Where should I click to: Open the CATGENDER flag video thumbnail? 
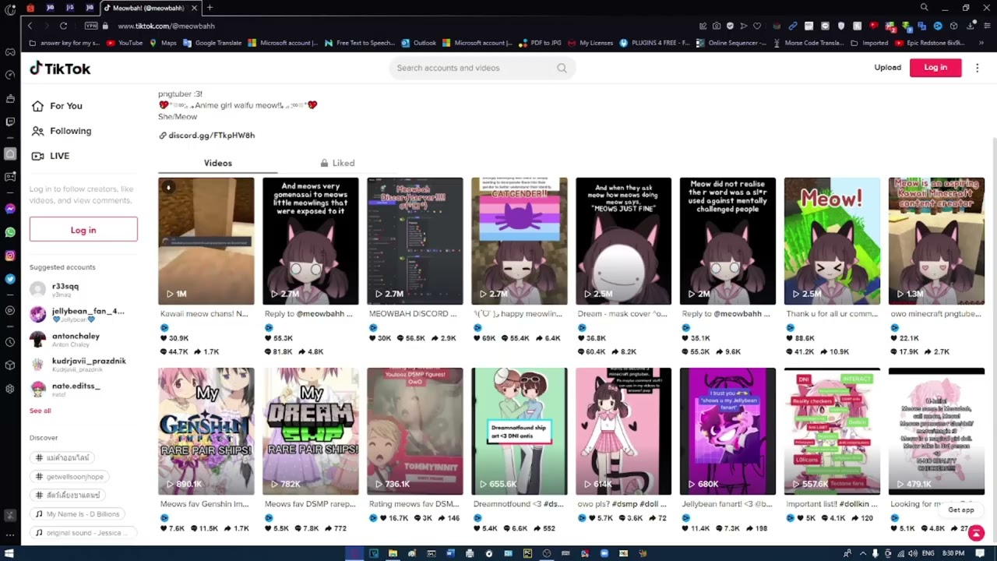tap(520, 241)
